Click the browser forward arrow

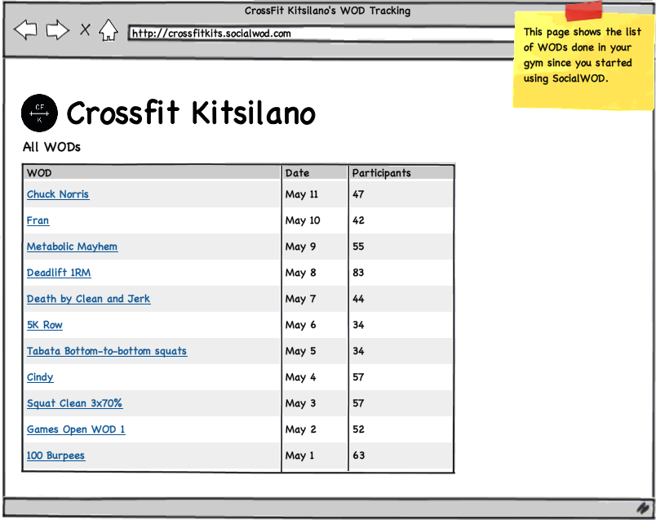(x=57, y=29)
